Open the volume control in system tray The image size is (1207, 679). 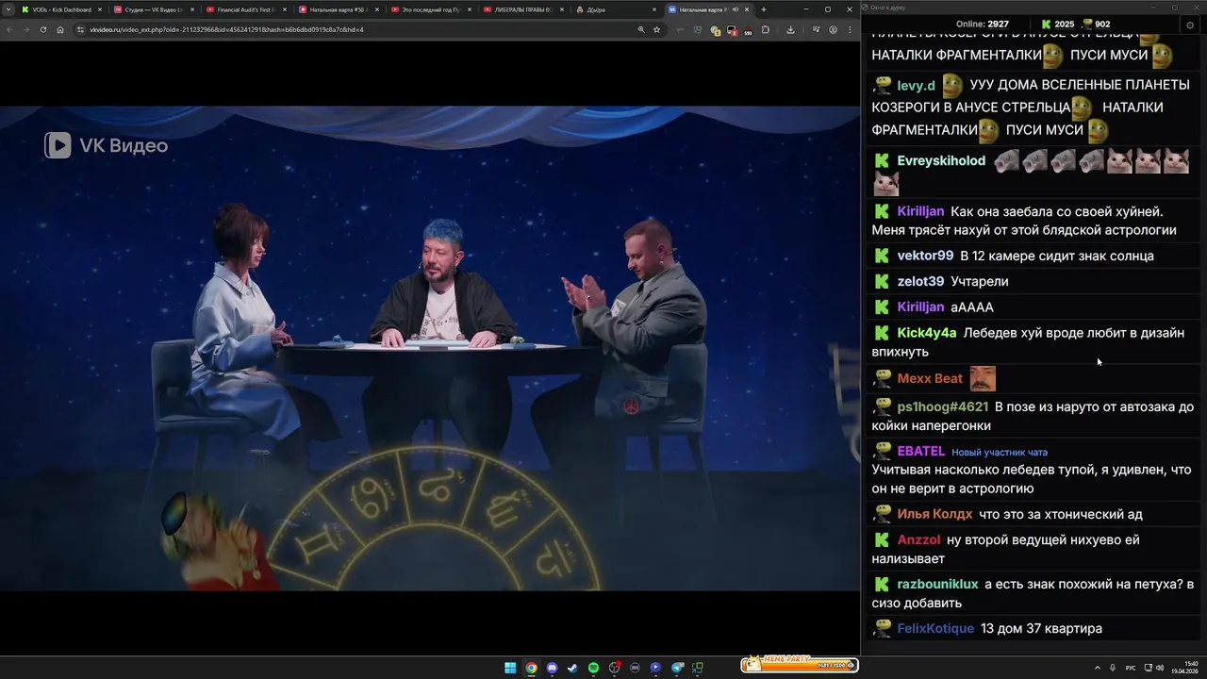[1160, 668]
